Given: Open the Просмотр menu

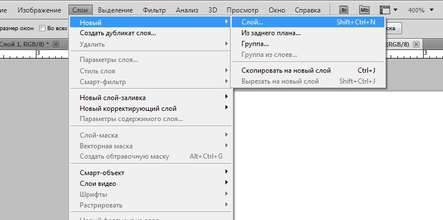Looking at the screenshot, I should [243, 10].
